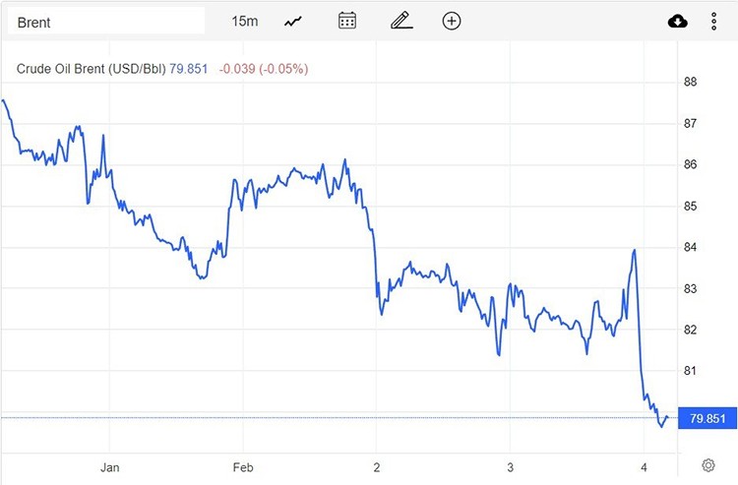Click the plus icon to add comparison
Image resolution: width=738 pixels, height=485 pixels.
pos(452,21)
